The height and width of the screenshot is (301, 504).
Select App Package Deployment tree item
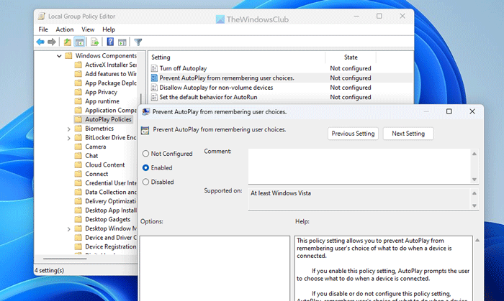[111, 83]
